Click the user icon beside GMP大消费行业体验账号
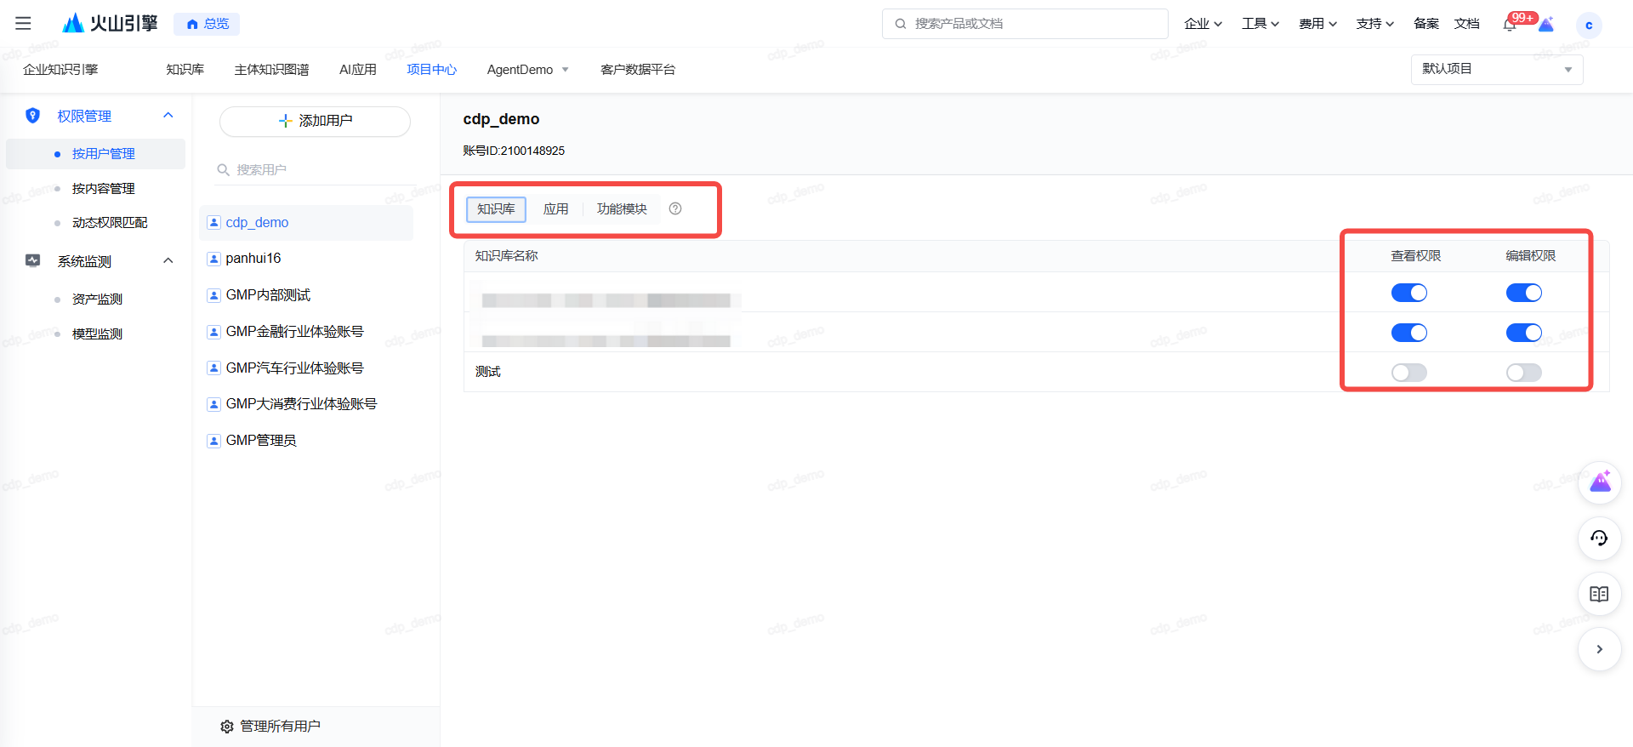 214,404
